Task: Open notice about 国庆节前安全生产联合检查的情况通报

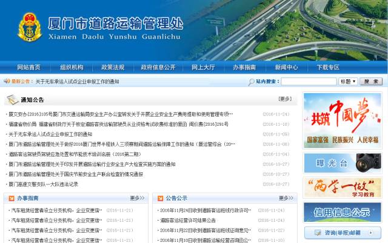Action: coord(76,174)
